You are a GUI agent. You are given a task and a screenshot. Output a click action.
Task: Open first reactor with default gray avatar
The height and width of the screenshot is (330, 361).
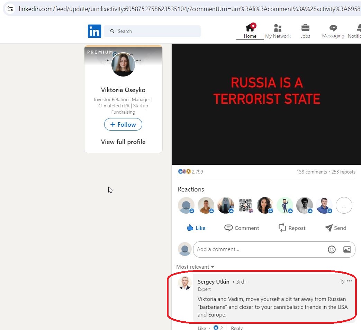click(x=186, y=205)
